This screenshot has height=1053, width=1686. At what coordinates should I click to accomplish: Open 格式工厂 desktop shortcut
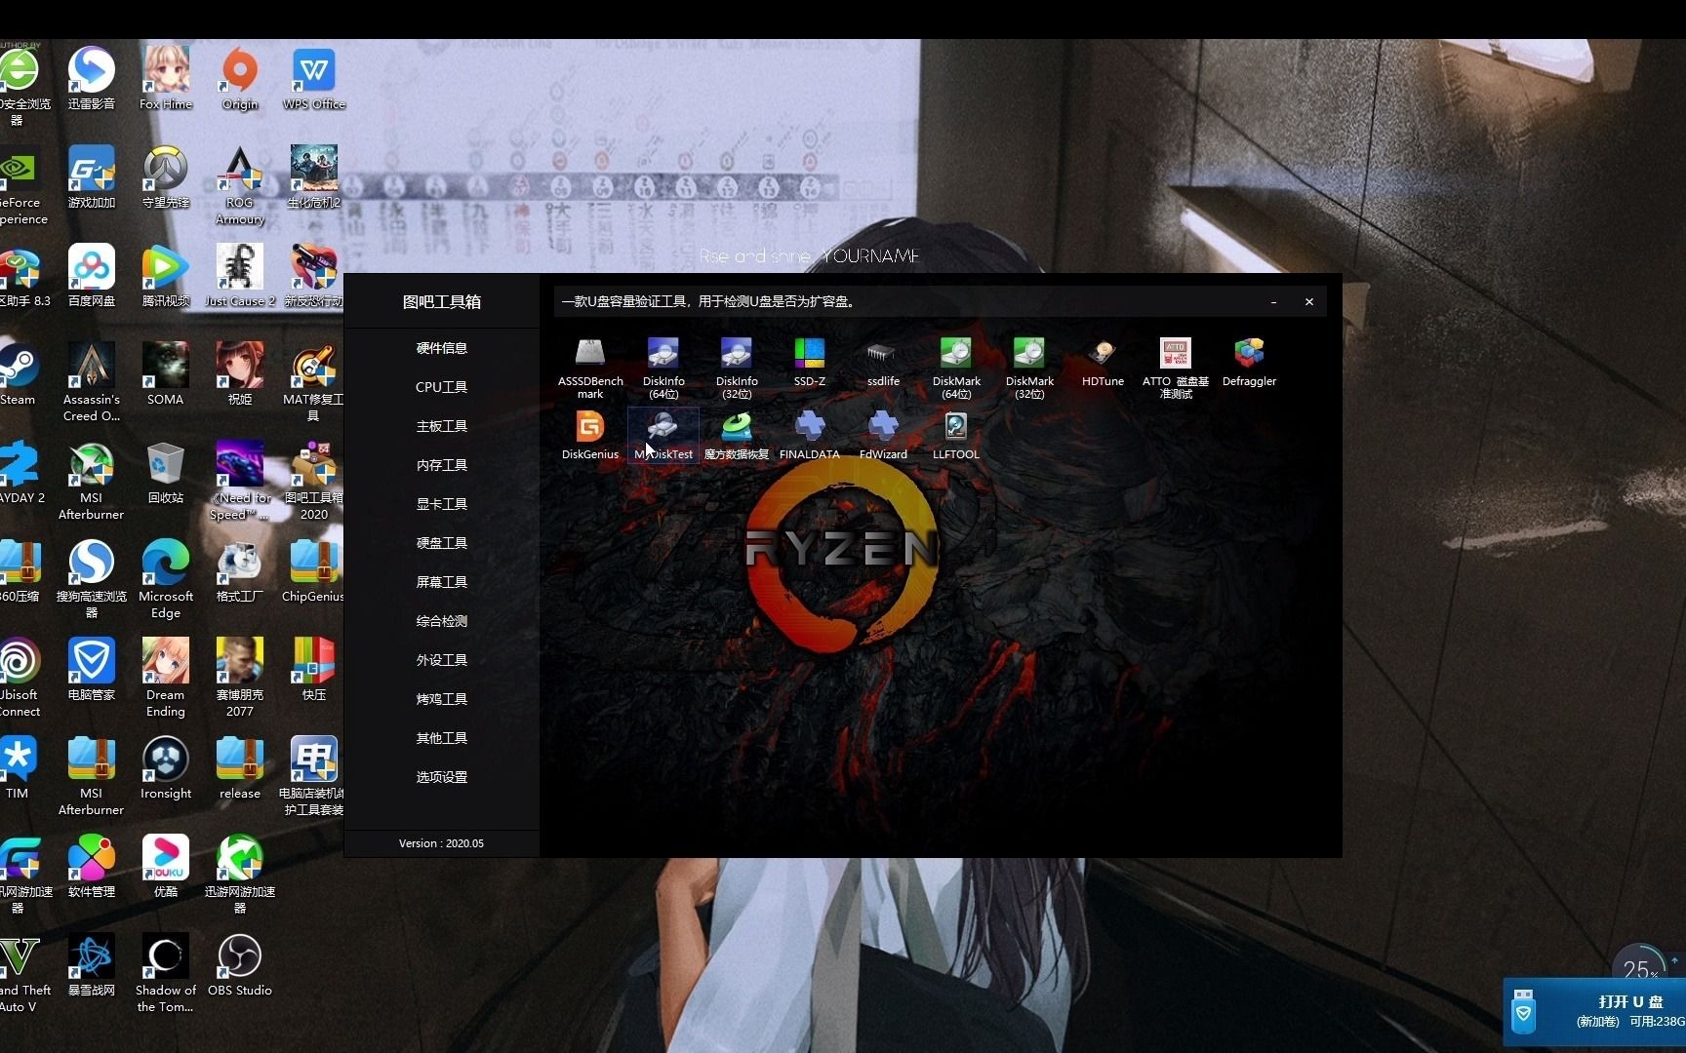[x=240, y=572]
